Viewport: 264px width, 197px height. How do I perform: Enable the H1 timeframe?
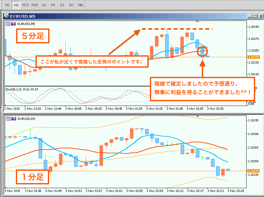click(x=44, y=5)
